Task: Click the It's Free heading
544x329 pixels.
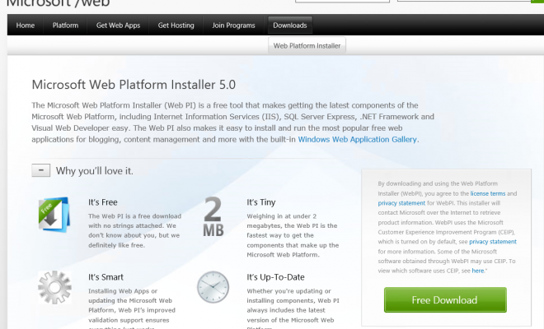Action: tap(103, 202)
